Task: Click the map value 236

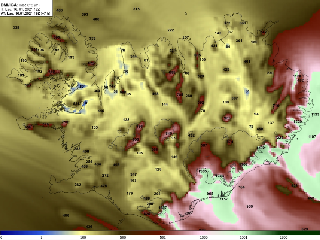Action: [x=270, y=73]
